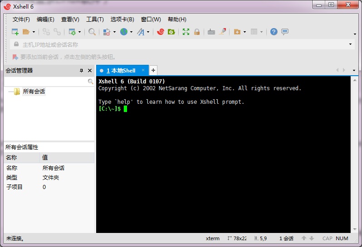This screenshot has width=362, height=247.
Task: Click the Font icon in toolbar
Action: [x=141, y=32]
